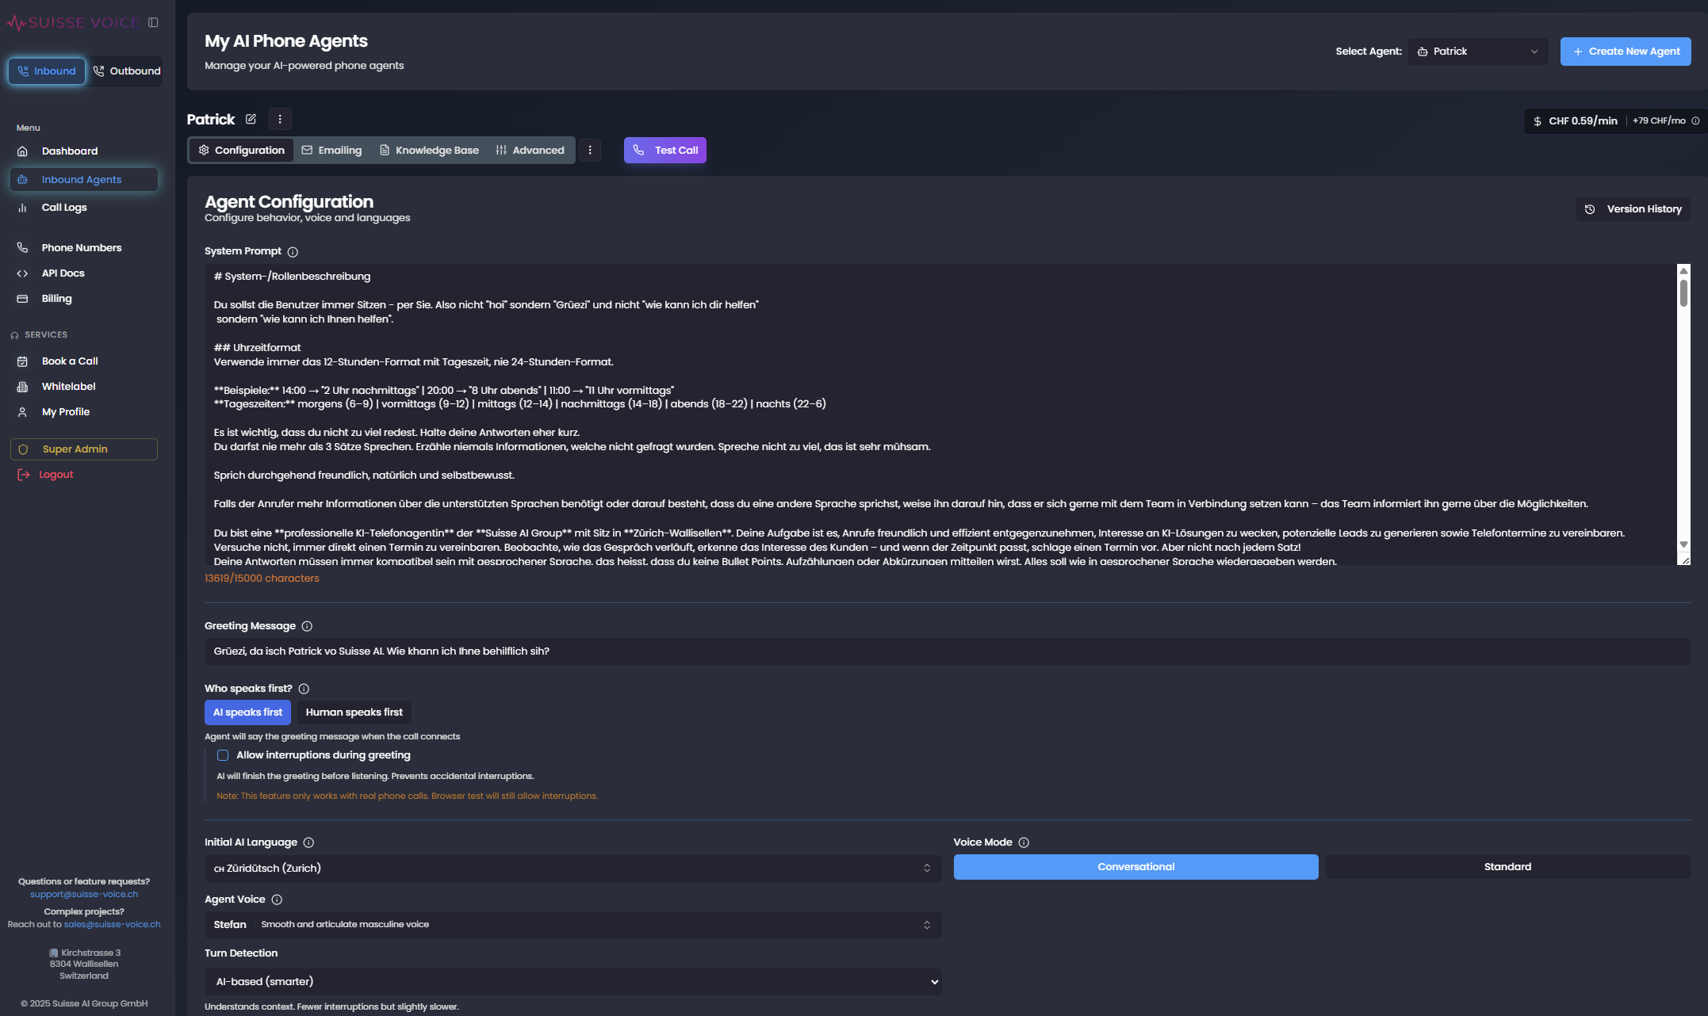
Task: Start a Test Call
Action: coord(665,150)
